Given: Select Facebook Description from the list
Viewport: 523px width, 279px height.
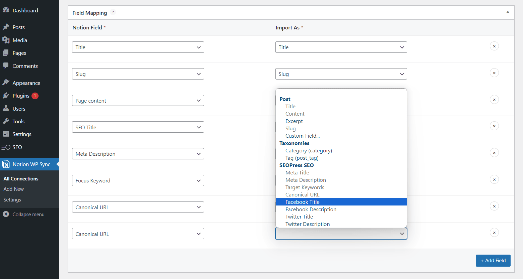Looking at the screenshot, I should pos(341,209).
